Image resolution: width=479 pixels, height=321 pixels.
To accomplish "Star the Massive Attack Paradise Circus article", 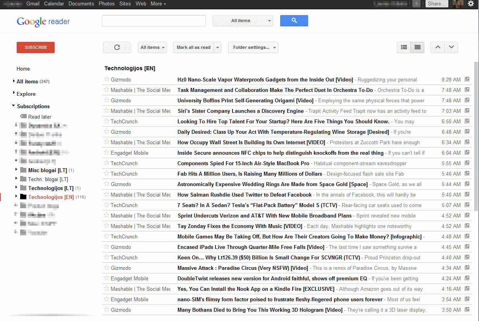I will point(107,267).
